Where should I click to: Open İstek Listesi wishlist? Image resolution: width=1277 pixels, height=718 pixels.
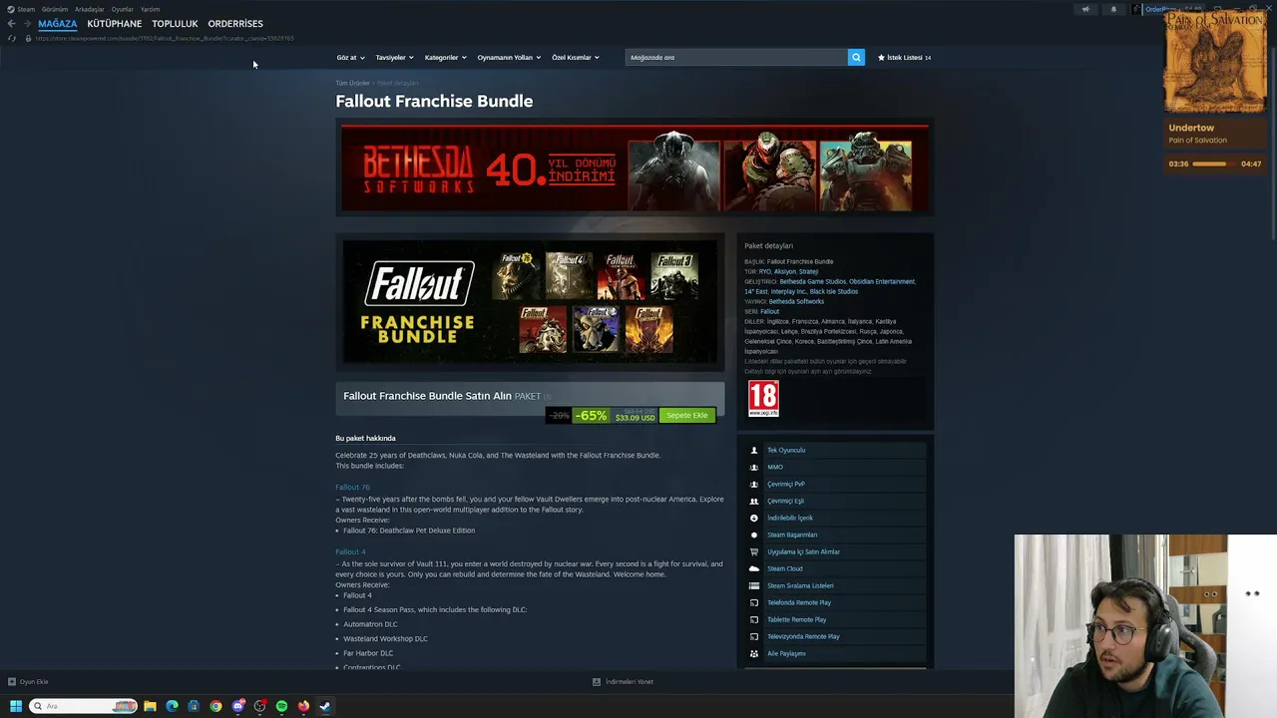(904, 58)
